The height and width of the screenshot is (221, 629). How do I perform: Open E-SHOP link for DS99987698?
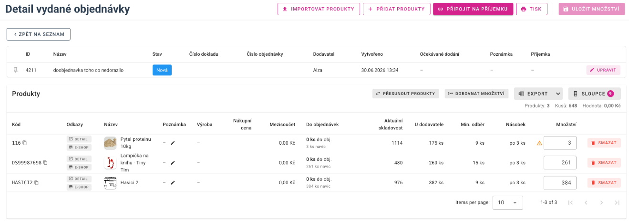click(79, 168)
